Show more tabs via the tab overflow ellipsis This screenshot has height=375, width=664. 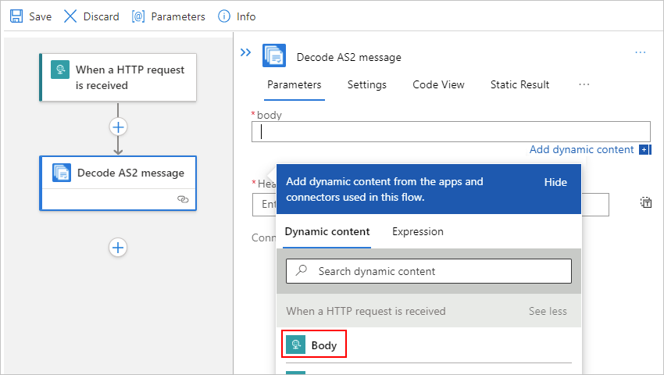(584, 84)
